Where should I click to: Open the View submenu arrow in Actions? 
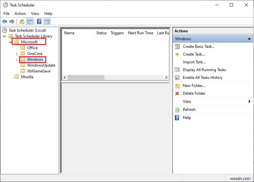point(249,102)
